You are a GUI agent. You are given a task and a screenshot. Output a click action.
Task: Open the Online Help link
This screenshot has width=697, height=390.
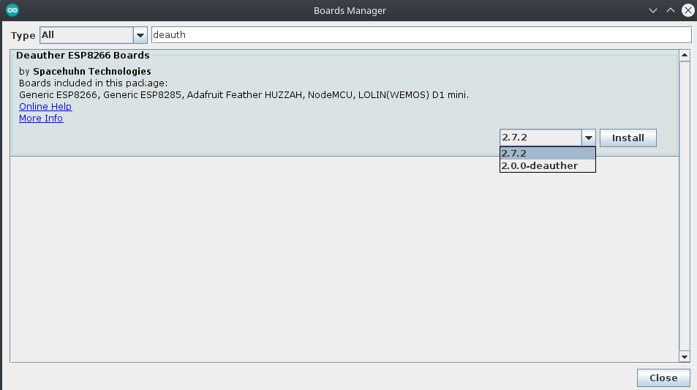tap(45, 107)
